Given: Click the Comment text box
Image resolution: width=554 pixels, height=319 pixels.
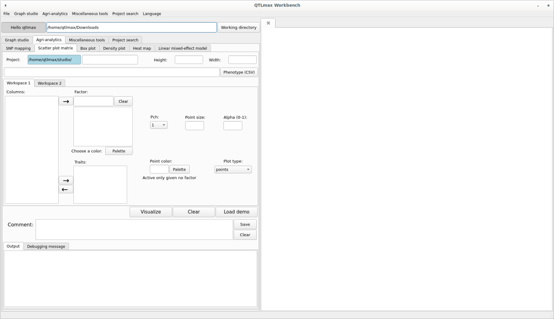Looking at the screenshot, I should pos(134,229).
